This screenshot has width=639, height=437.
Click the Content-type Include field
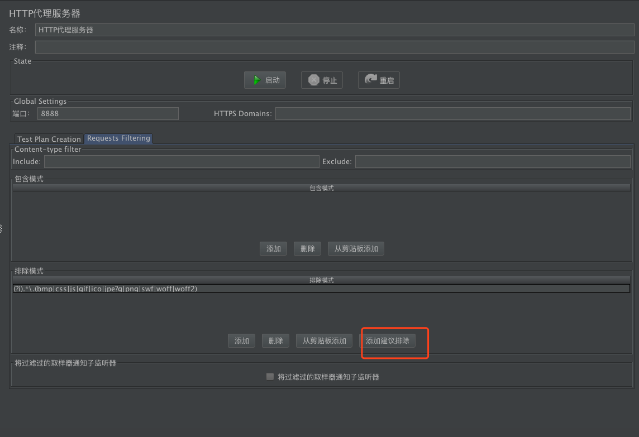(182, 162)
